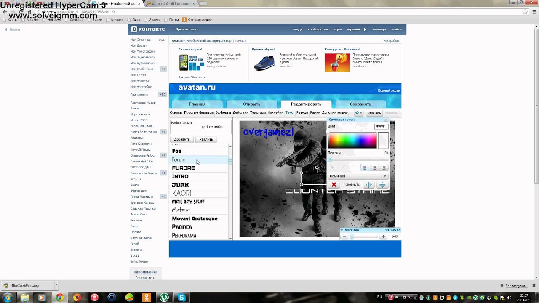Open the Обычный blend mode dropdown
Viewport: 539px width, 303px height.
[x=358, y=176]
